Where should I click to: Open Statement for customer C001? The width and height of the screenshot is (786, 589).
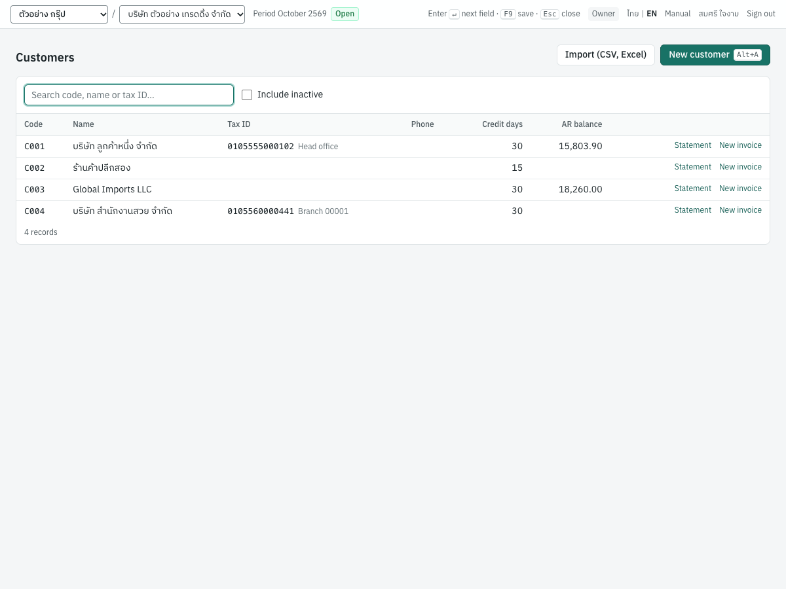pyautogui.click(x=693, y=145)
